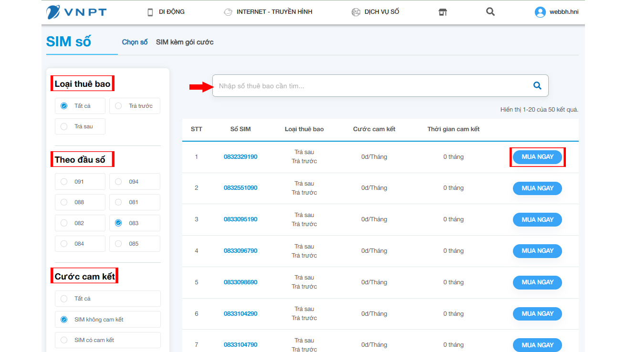The width and height of the screenshot is (626, 352).
Task: Click the header search magnifier icon
Action: pyautogui.click(x=490, y=11)
